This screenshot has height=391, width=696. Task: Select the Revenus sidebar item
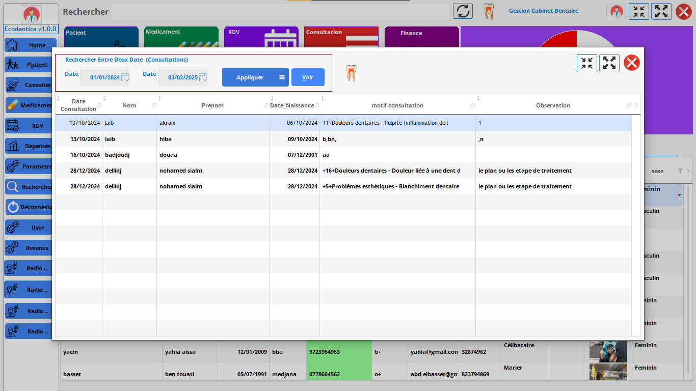click(31, 248)
